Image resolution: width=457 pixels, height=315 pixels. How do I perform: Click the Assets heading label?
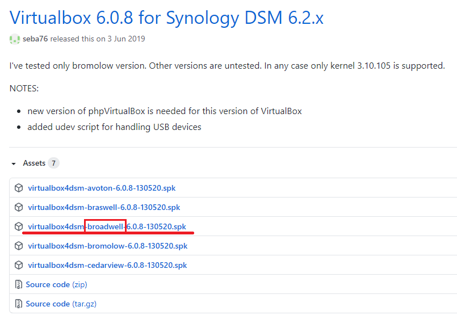click(34, 163)
